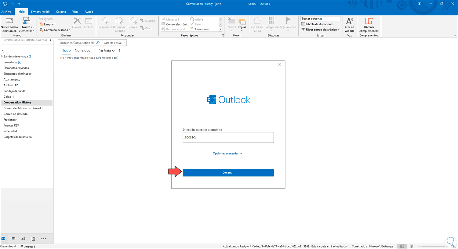The width and height of the screenshot is (458, 249).
Task: Click the No leído/Leído envelope icon
Action: coord(257,21)
